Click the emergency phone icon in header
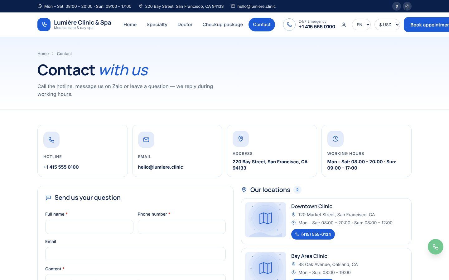This screenshot has height=280, width=449. [289, 25]
